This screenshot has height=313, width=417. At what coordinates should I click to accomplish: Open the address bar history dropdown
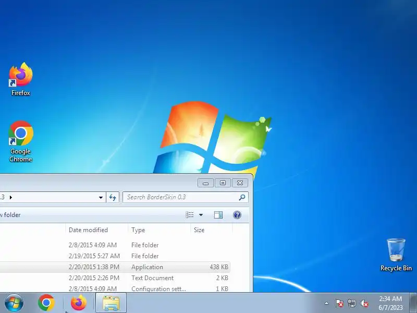pos(101,198)
